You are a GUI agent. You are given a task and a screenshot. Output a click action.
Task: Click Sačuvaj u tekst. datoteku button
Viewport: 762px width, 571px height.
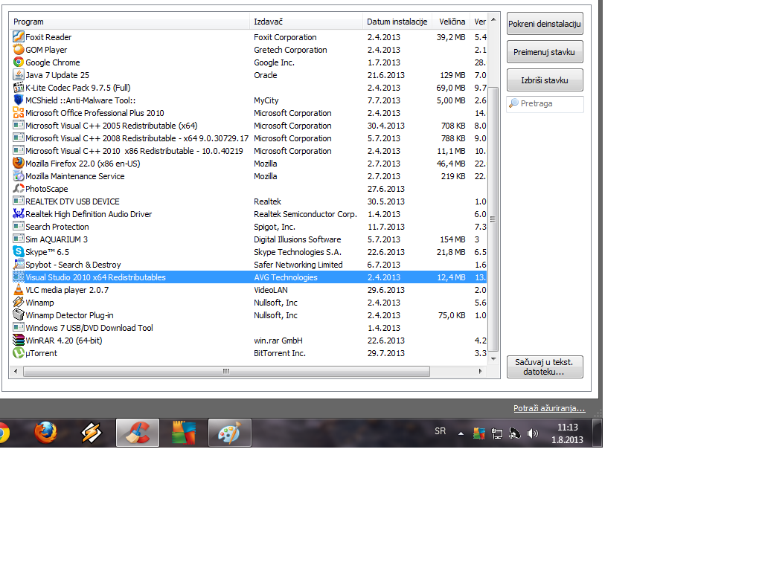click(x=545, y=367)
